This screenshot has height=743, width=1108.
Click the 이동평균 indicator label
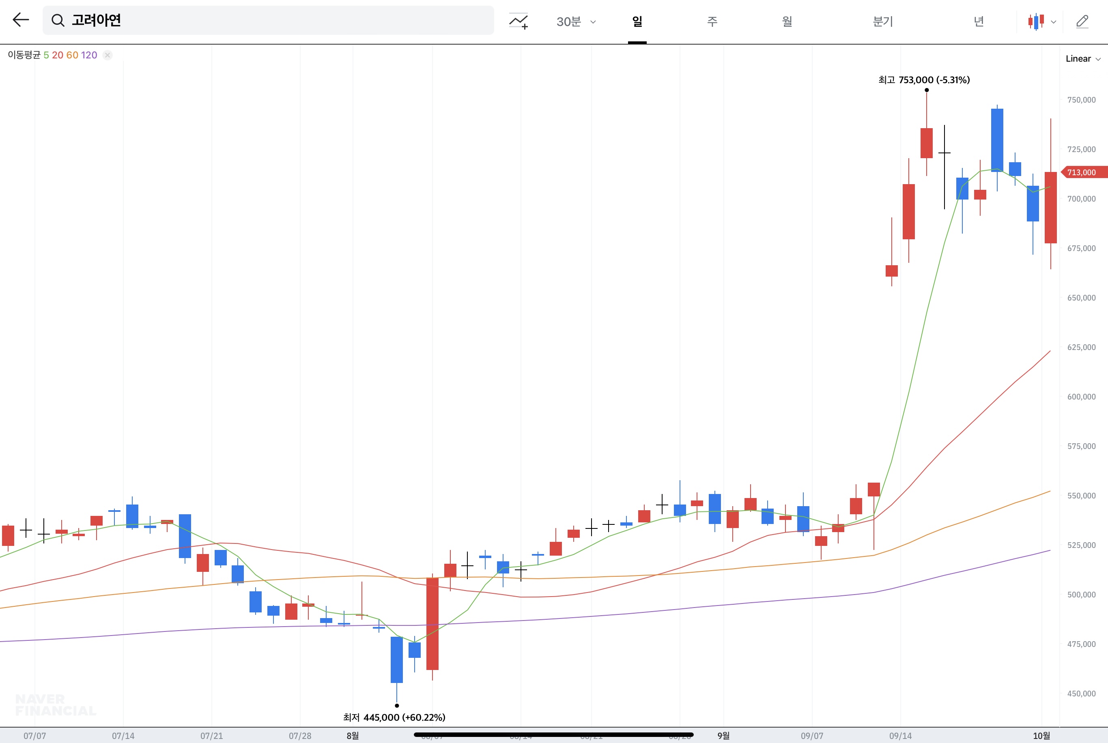point(24,55)
